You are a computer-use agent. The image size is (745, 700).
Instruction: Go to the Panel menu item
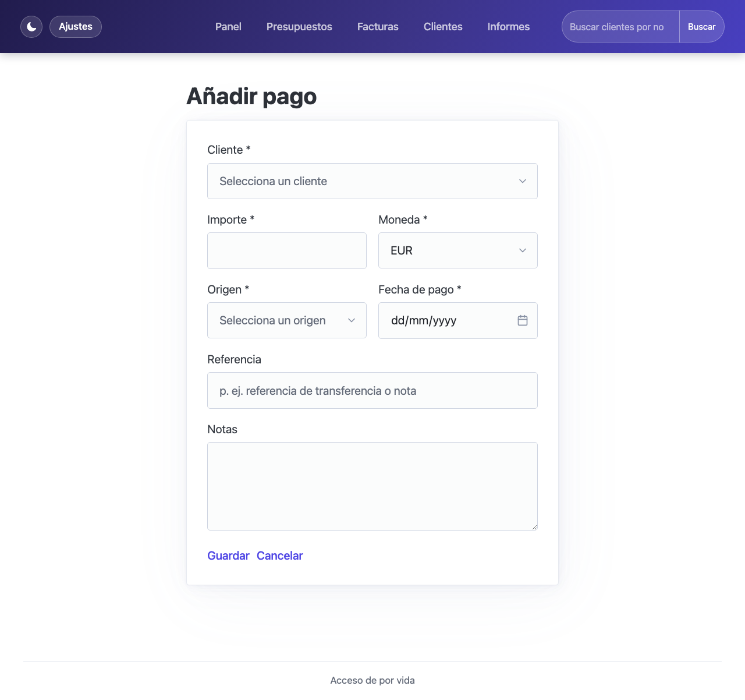(x=228, y=27)
